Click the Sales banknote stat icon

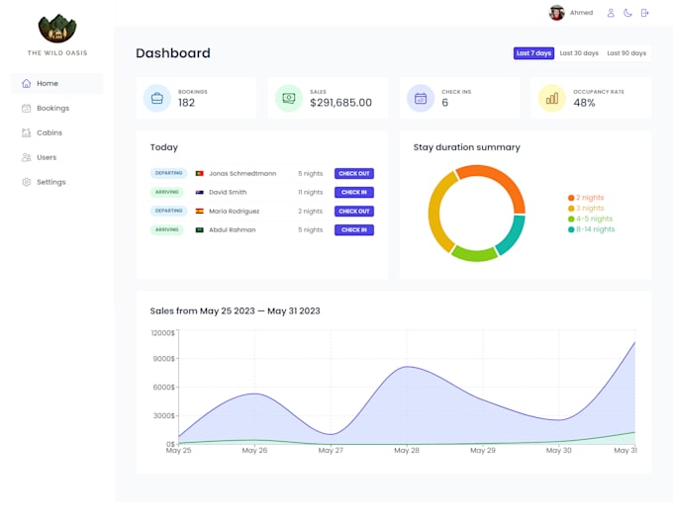click(x=289, y=98)
